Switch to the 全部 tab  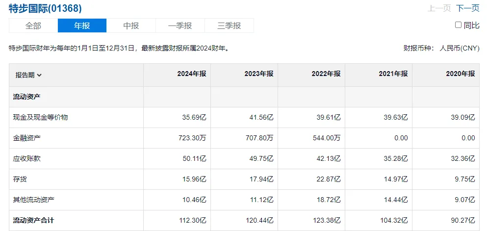click(33, 26)
